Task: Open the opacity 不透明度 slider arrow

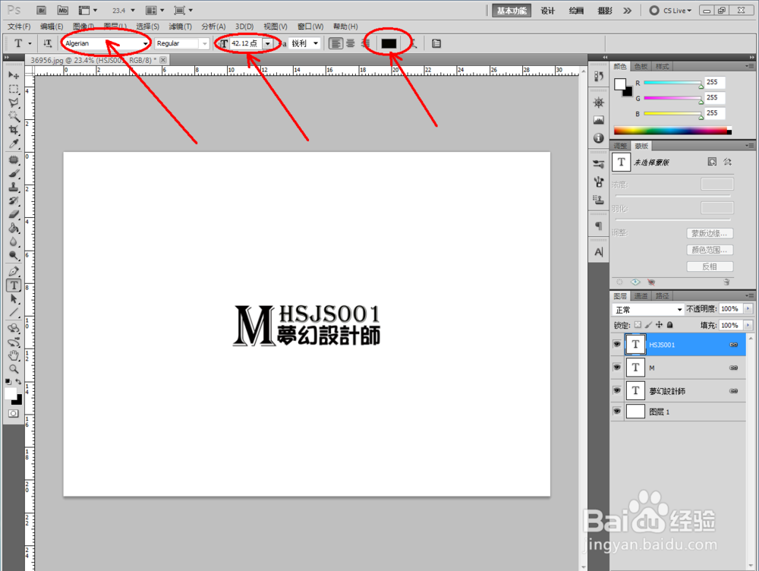Action: point(748,309)
